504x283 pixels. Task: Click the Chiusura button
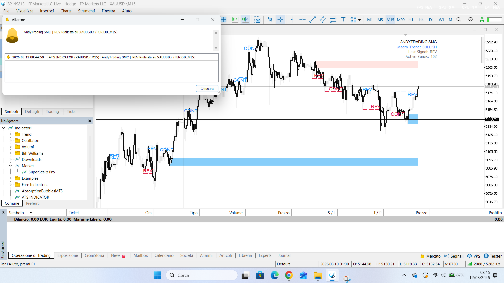tap(207, 89)
